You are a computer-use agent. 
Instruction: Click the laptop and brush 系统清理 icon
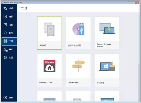click(x=107, y=66)
